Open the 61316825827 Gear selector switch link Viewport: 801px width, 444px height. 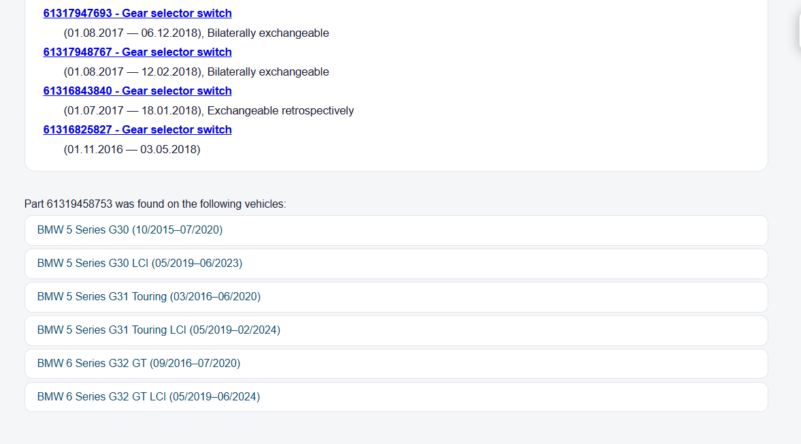tap(137, 130)
